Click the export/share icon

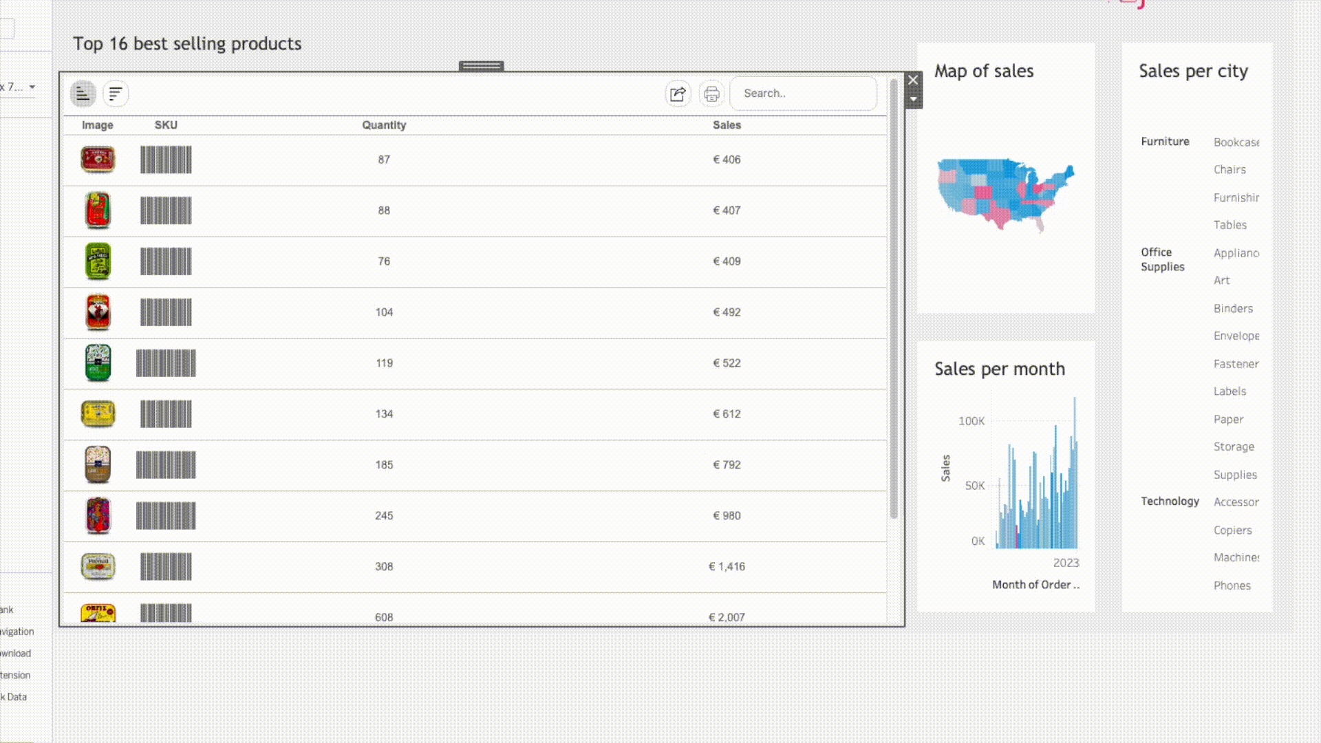pyautogui.click(x=678, y=94)
